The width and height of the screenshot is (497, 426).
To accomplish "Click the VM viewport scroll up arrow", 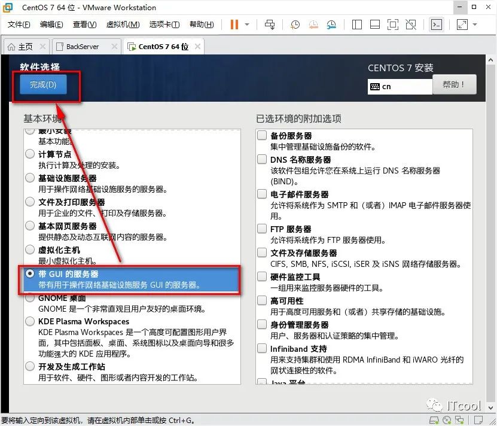I will point(490,60).
